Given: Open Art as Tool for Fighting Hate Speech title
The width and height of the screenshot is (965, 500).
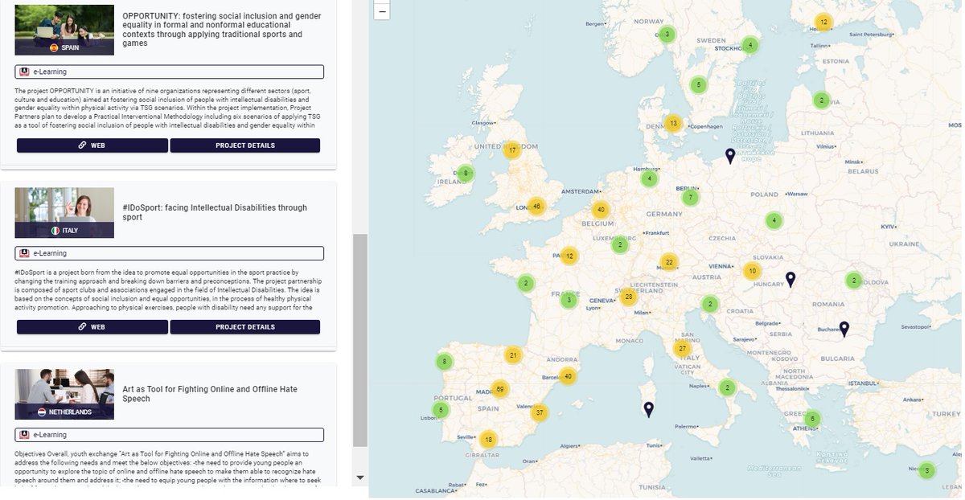Looking at the screenshot, I should (210, 394).
